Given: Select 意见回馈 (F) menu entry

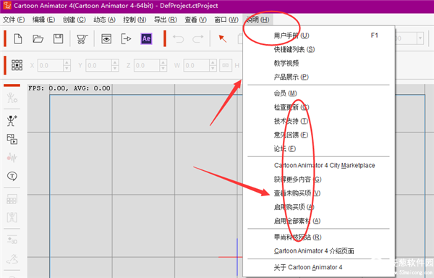Looking at the screenshot, I should pyautogui.click(x=318, y=135).
